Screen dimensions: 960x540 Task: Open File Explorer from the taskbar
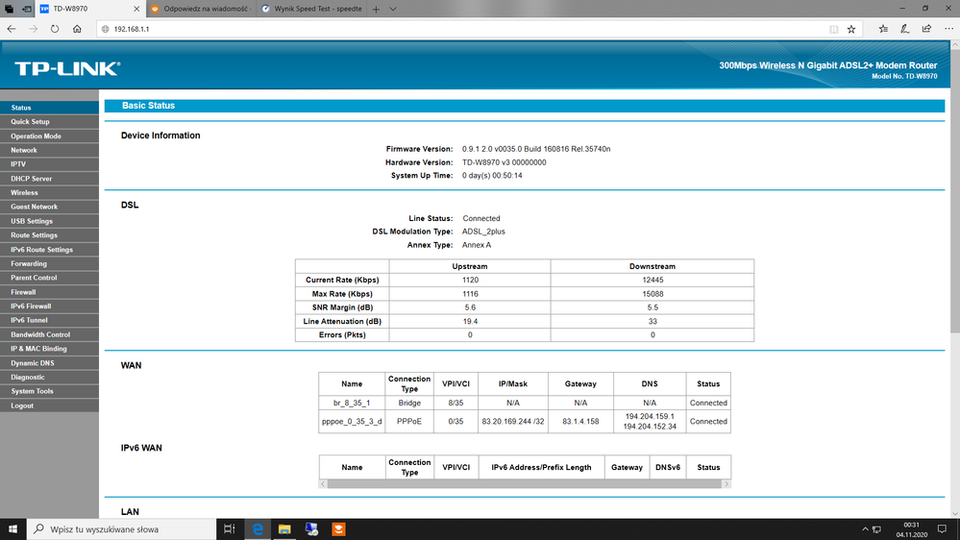coord(284,529)
